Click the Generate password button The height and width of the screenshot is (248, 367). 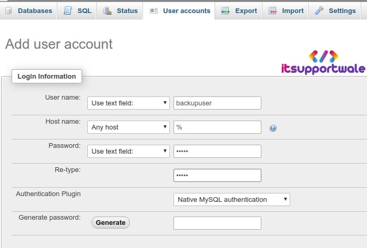click(x=110, y=222)
